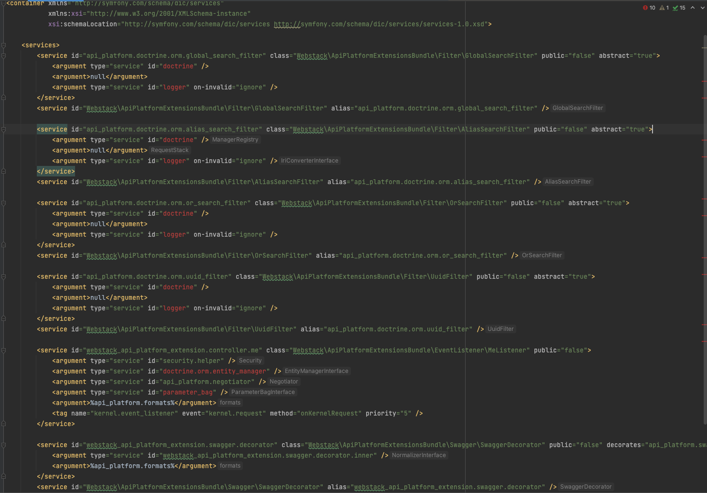Click the formats hint in swagger.decorator service

tap(230, 466)
